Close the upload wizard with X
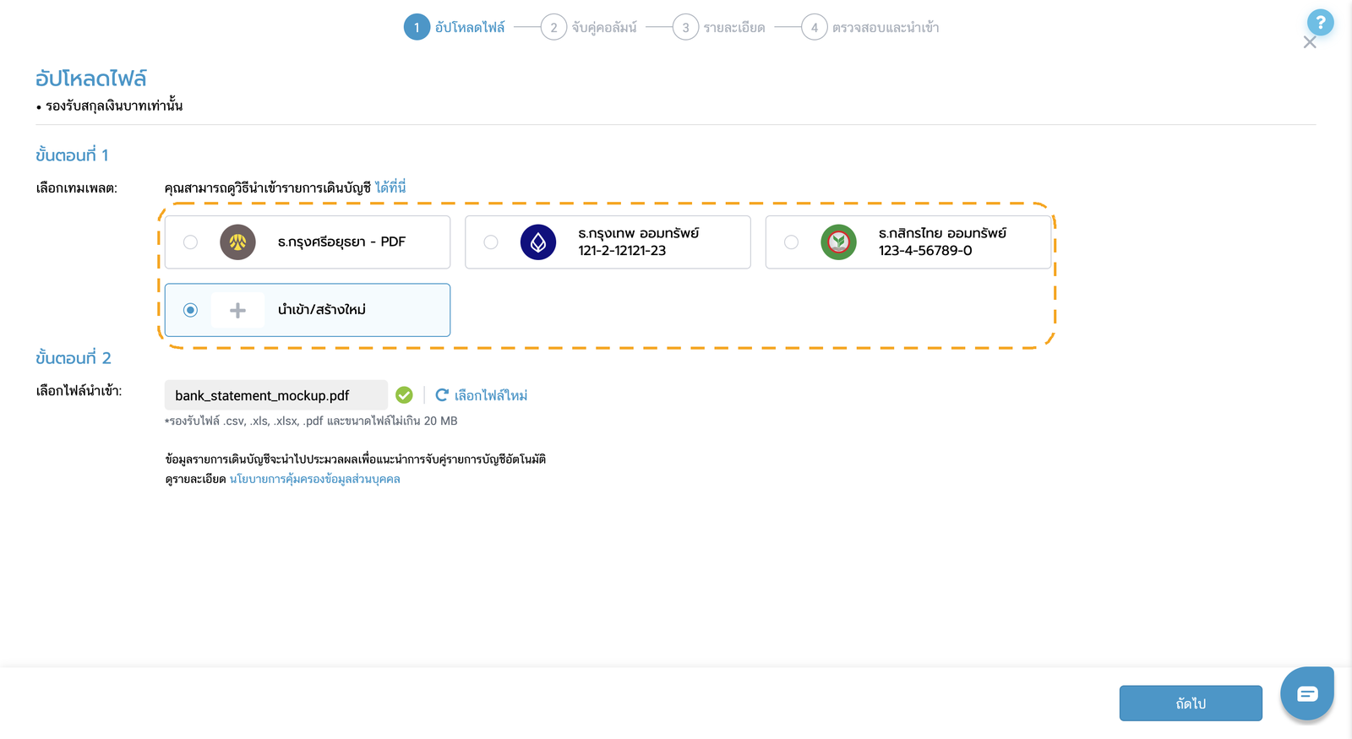The height and width of the screenshot is (739, 1352). (1310, 42)
